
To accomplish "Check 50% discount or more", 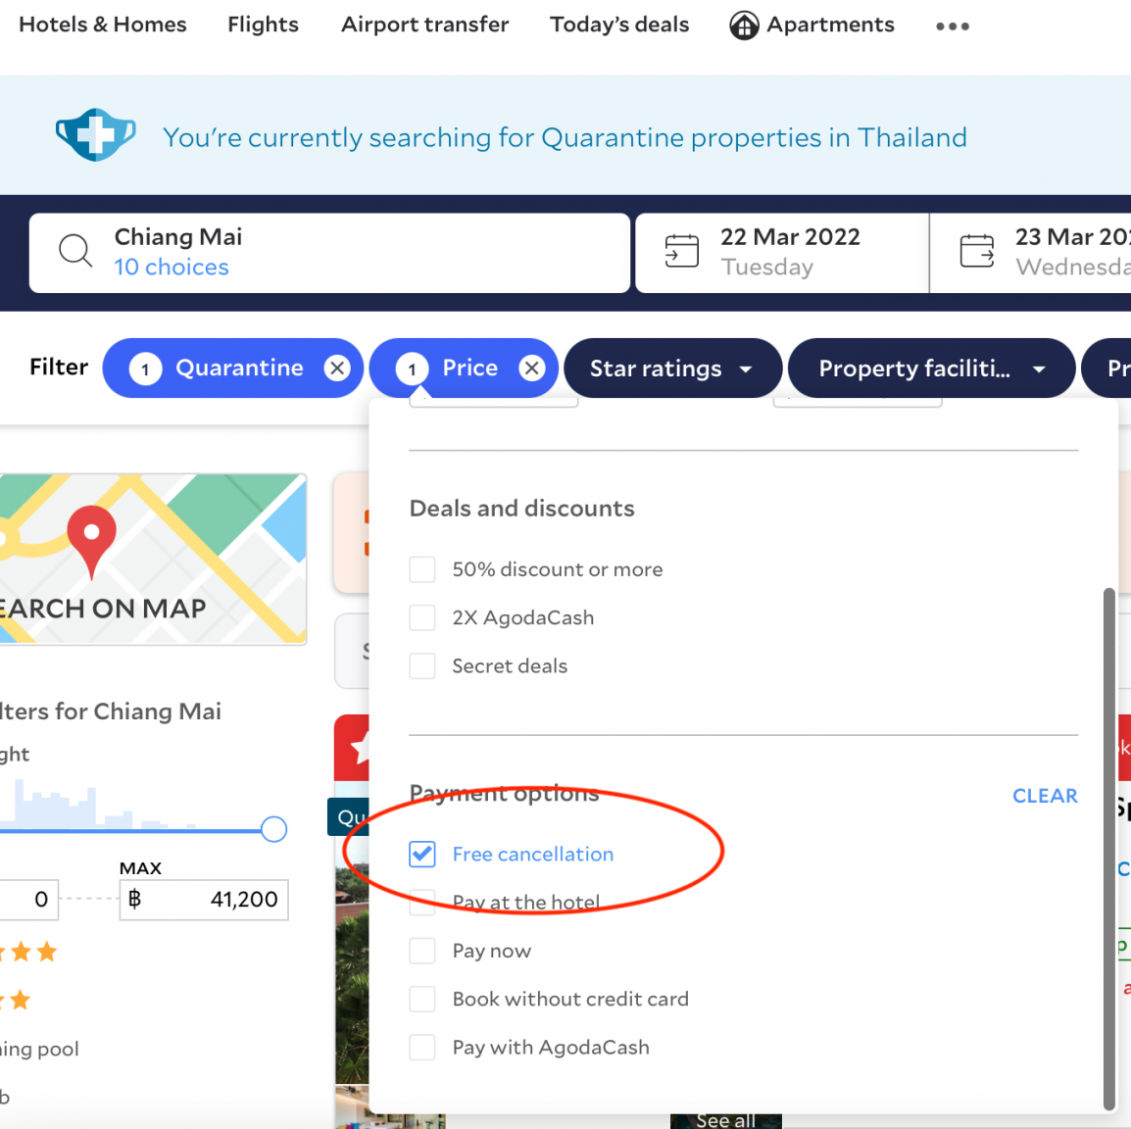I will (x=422, y=569).
